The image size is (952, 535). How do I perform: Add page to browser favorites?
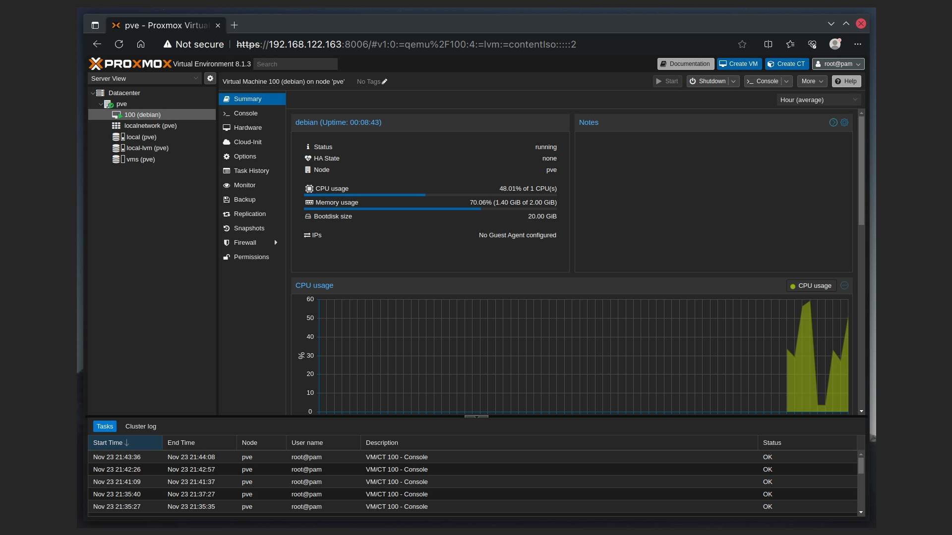[x=742, y=44]
